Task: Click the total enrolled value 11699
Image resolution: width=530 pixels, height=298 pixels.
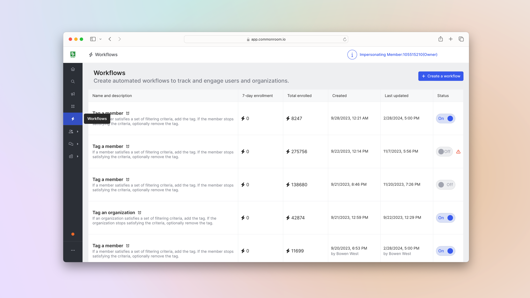Action: (297, 251)
